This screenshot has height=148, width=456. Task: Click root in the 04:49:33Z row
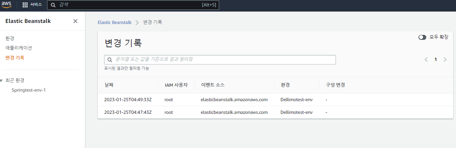point(169,100)
